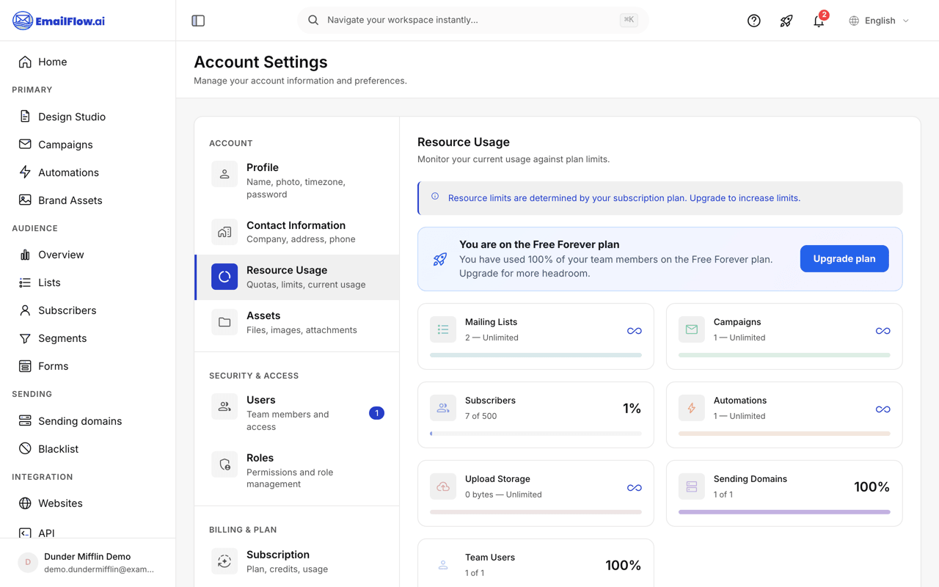
Task: Click the workspace search input field
Action: 472,21
